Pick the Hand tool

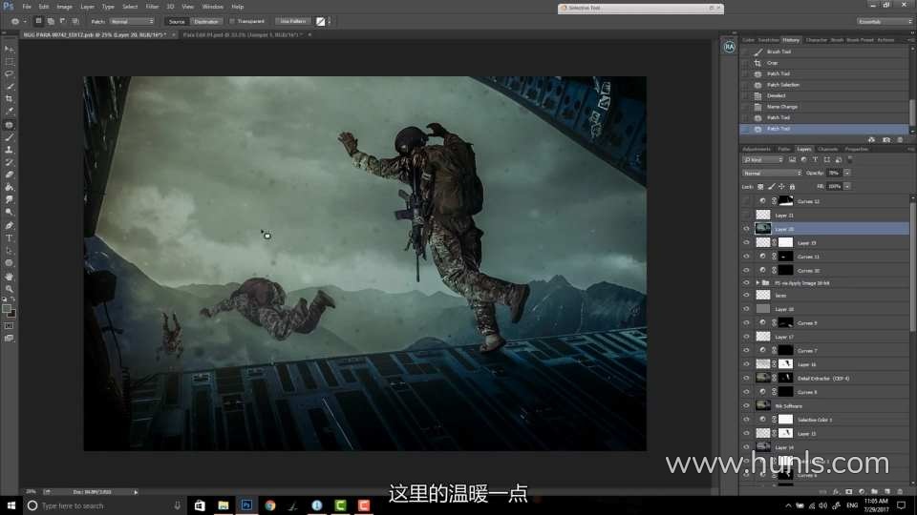pos(10,276)
